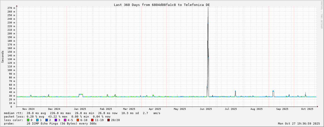Click the orange 6-10 loss swatch

coord(78,120)
